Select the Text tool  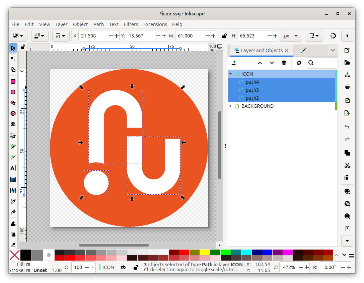(13, 168)
